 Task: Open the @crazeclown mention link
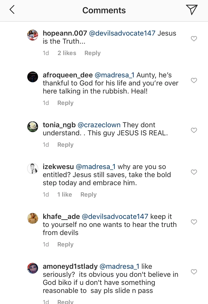pyautogui.click(x=98, y=125)
